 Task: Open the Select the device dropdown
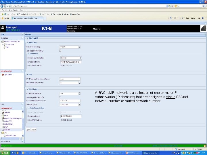[x=79, y=105]
